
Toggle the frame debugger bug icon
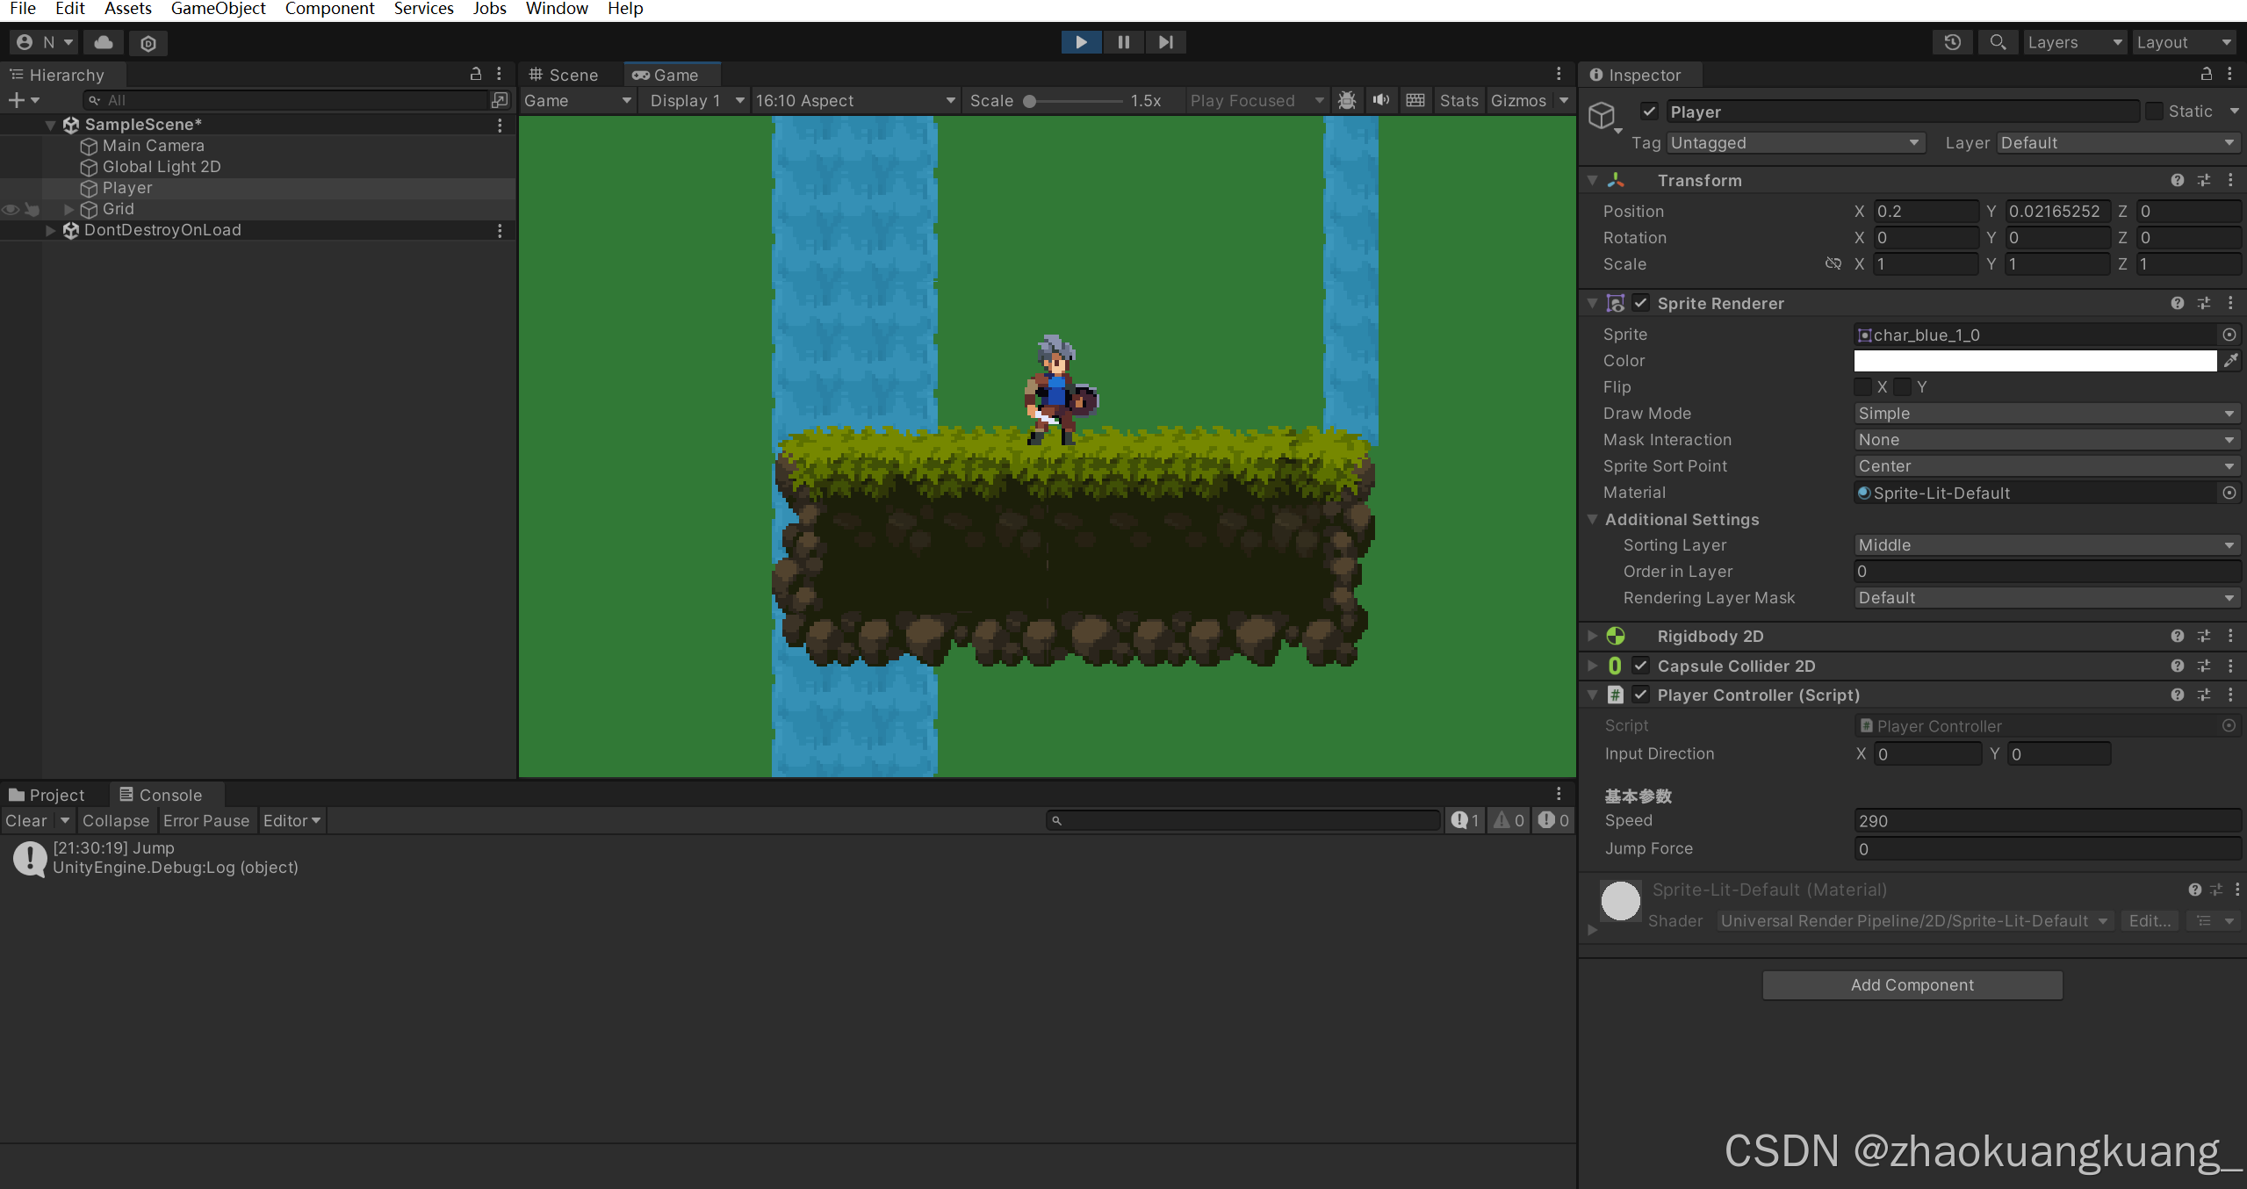1347,100
